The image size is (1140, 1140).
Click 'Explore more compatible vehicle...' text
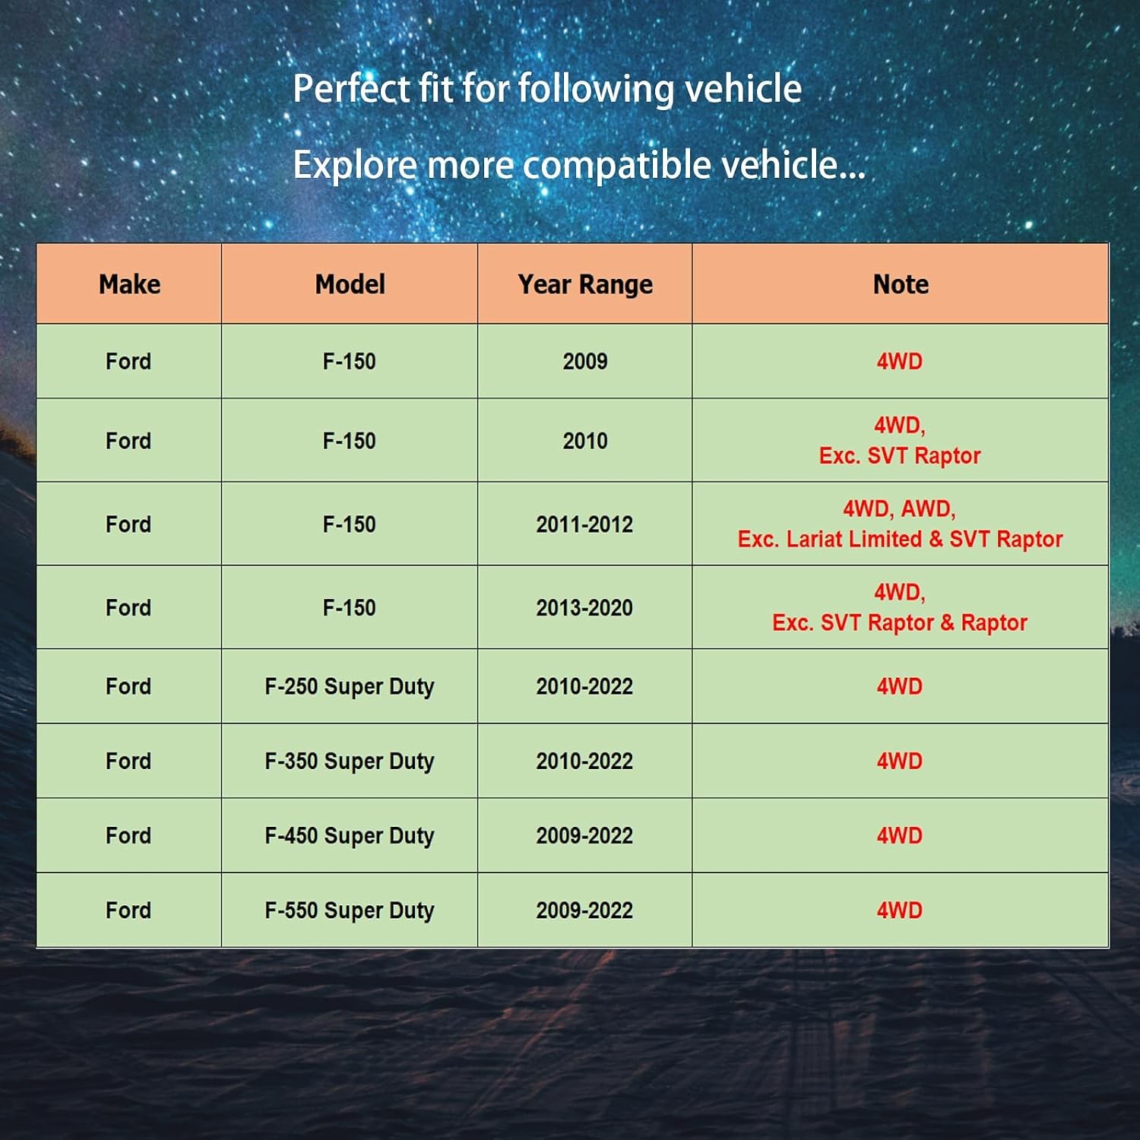(579, 165)
